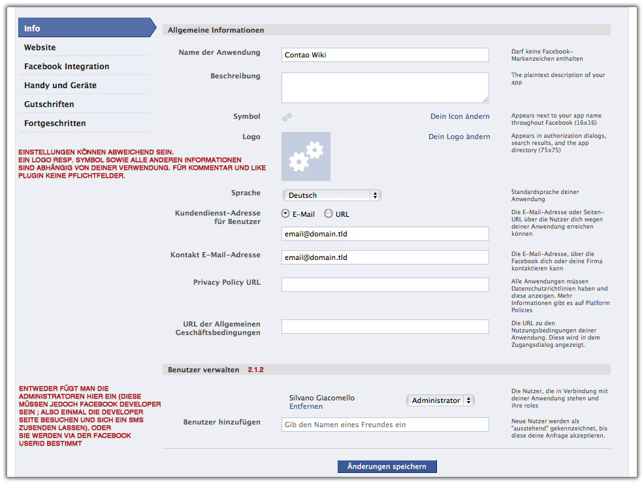Select the URL radio button
The height and width of the screenshot is (484, 644).
329,214
